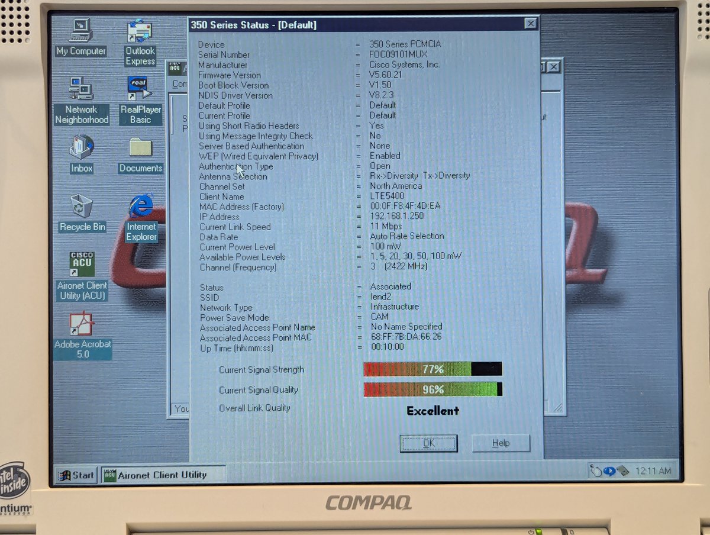
Task: Click the Available Power Levels value
Action: tap(416, 256)
